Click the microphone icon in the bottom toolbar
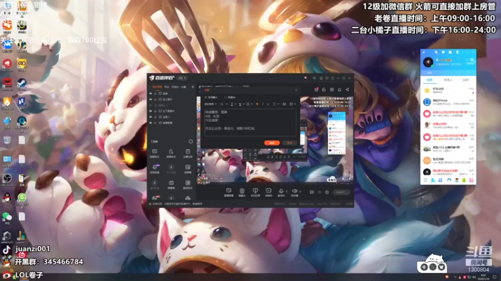Screen dimensions: 501x281 click(x=281, y=191)
